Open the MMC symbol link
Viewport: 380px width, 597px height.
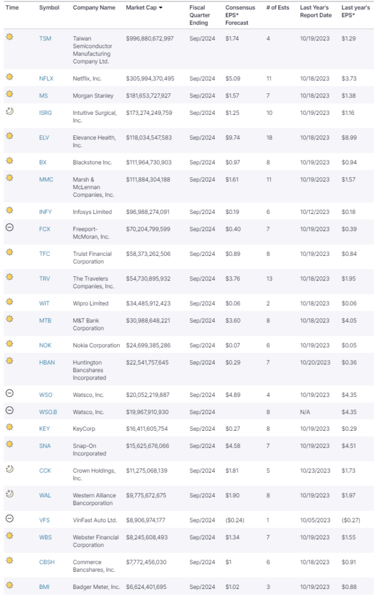(46, 180)
